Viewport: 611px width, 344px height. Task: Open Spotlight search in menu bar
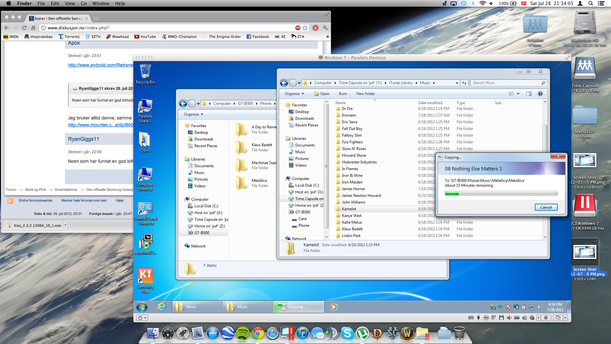tap(591, 3)
